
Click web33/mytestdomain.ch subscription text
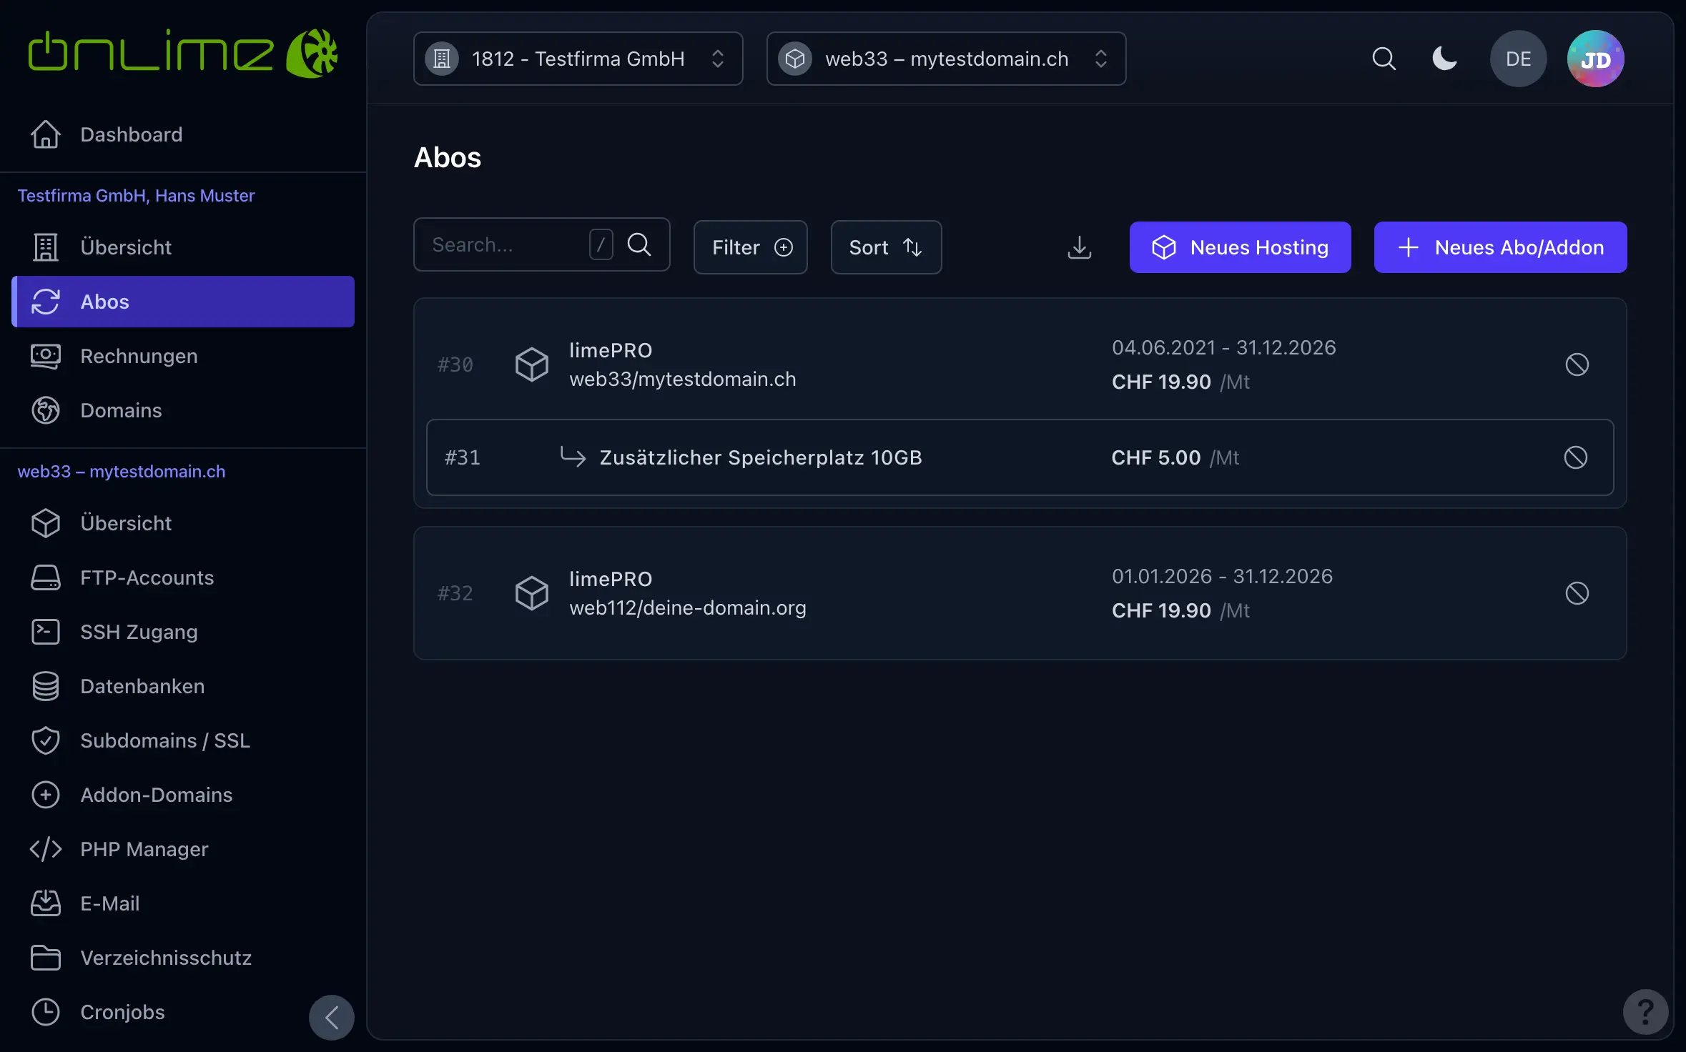coord(682,379)
